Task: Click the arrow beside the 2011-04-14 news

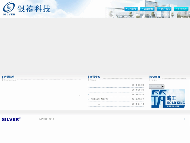Action: (88, 104)
